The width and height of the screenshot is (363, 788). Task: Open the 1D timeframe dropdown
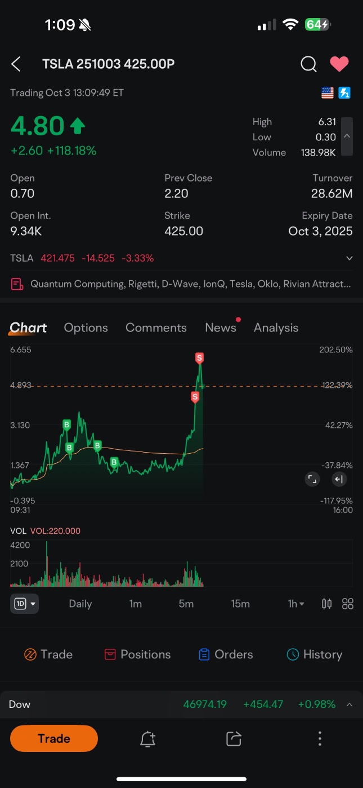click(24, 604)
